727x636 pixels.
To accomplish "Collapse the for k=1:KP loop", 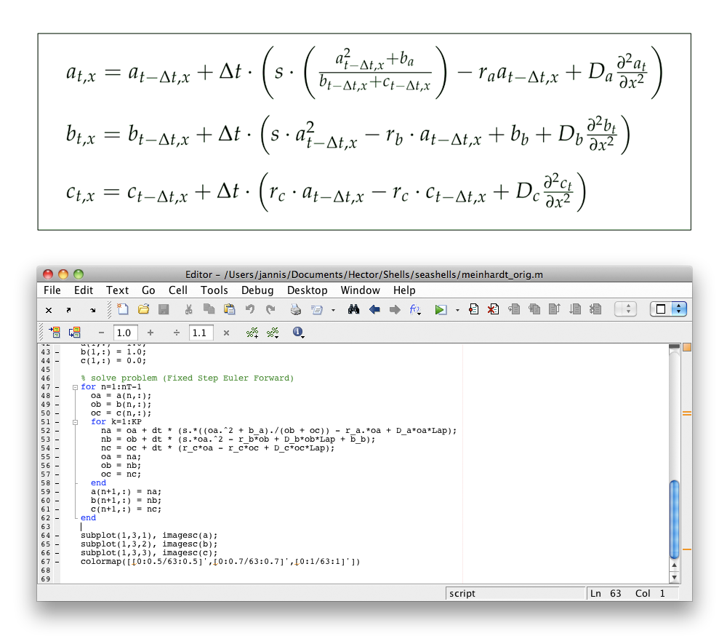I will (76, 422).
